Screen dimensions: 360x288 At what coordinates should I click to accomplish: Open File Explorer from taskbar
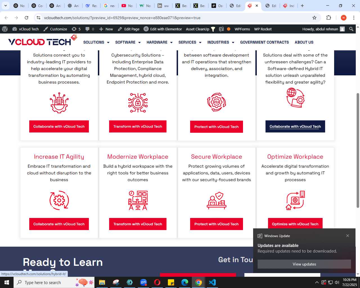point(102,282)
